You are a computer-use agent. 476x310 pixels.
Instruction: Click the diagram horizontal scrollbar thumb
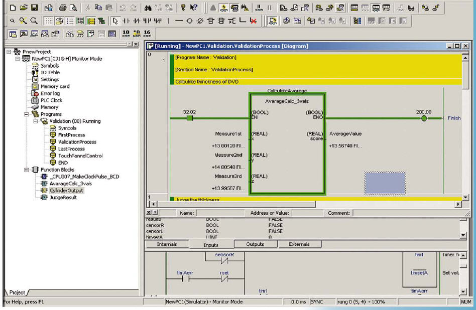[236, 204]
